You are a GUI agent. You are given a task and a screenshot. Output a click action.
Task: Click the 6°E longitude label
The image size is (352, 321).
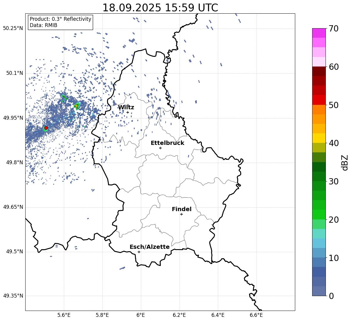(141, 315)
